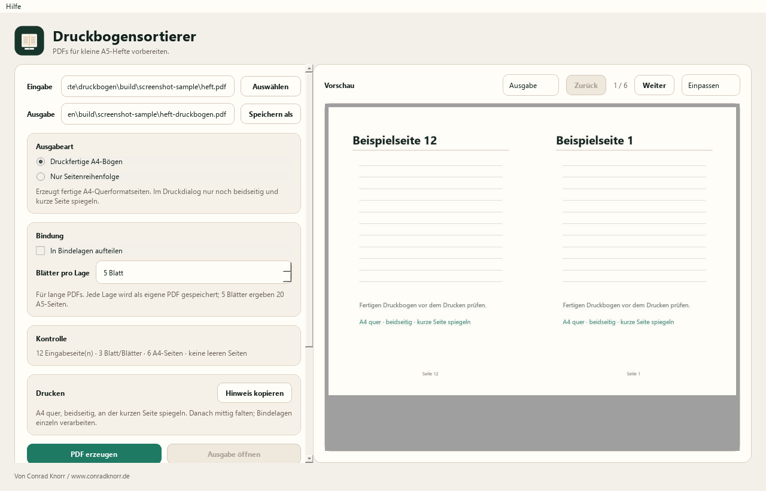The height and width of the screenshot is (491, 766).
Task: Click the Ausgabe file path field
Action: click(x=148, y=114)
